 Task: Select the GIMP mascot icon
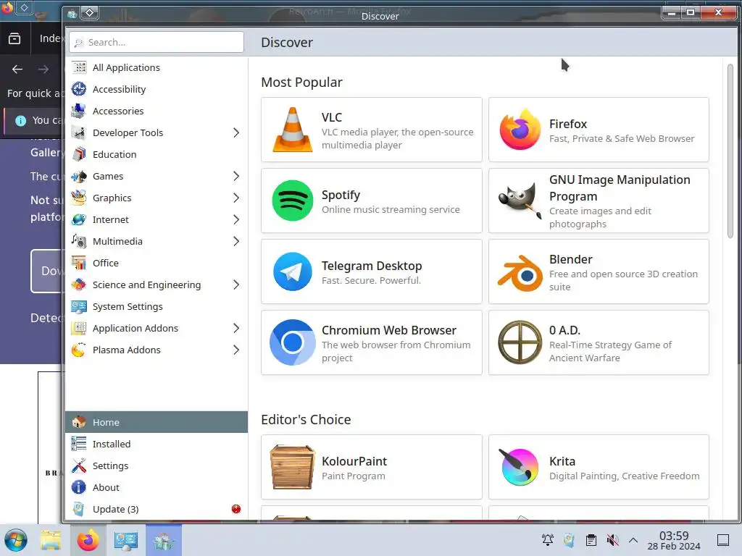pos(520,201)
